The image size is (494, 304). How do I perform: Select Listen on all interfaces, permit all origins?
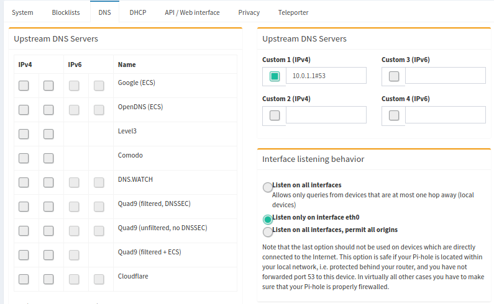click(268, 231)
